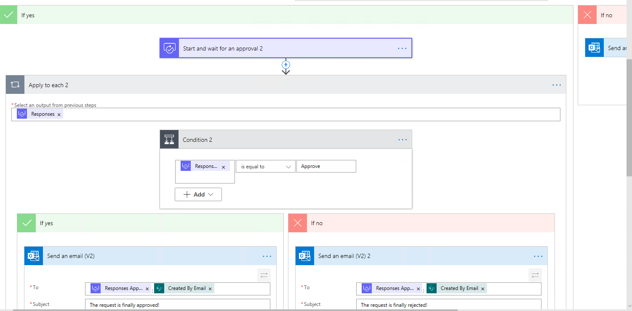Click the Outlook icon of Send an email (V2)
632x311 pixels.
34,256
